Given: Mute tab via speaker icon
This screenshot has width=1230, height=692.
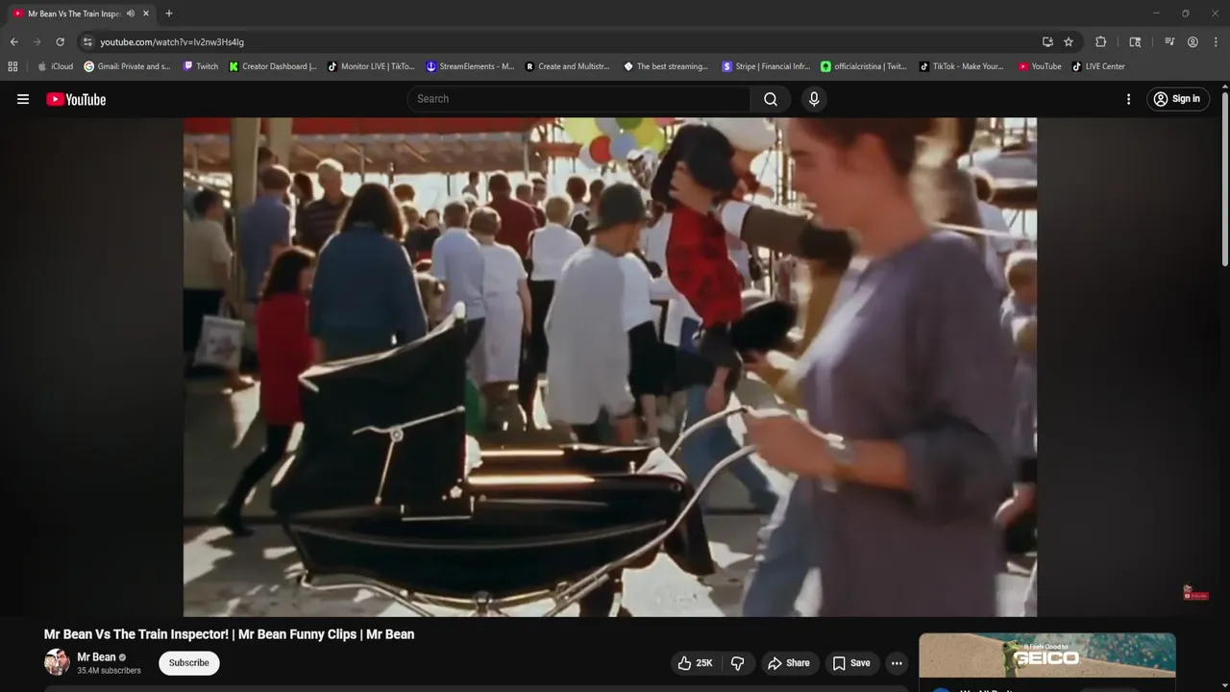Looking at the screenshot, I should (131, 13).
